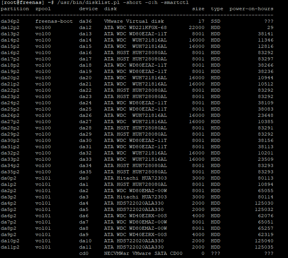Select partition 'da15p2'

point(10,46)
